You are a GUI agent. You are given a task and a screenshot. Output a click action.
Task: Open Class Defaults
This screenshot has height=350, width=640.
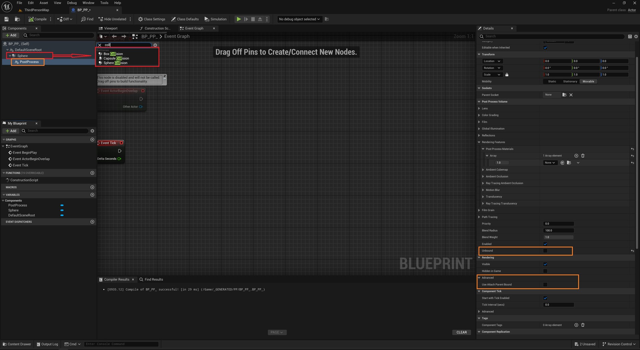coord(185,19)
